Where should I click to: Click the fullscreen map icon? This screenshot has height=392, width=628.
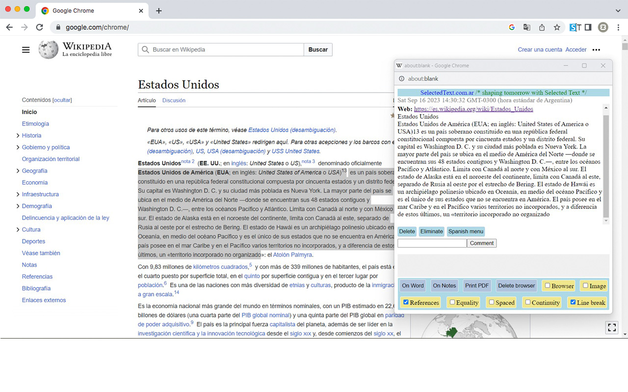(x=611, y=328)
